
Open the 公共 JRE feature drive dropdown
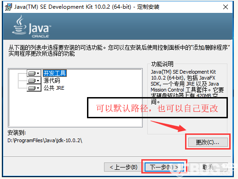pyautogui.click(x=34, y=88)
